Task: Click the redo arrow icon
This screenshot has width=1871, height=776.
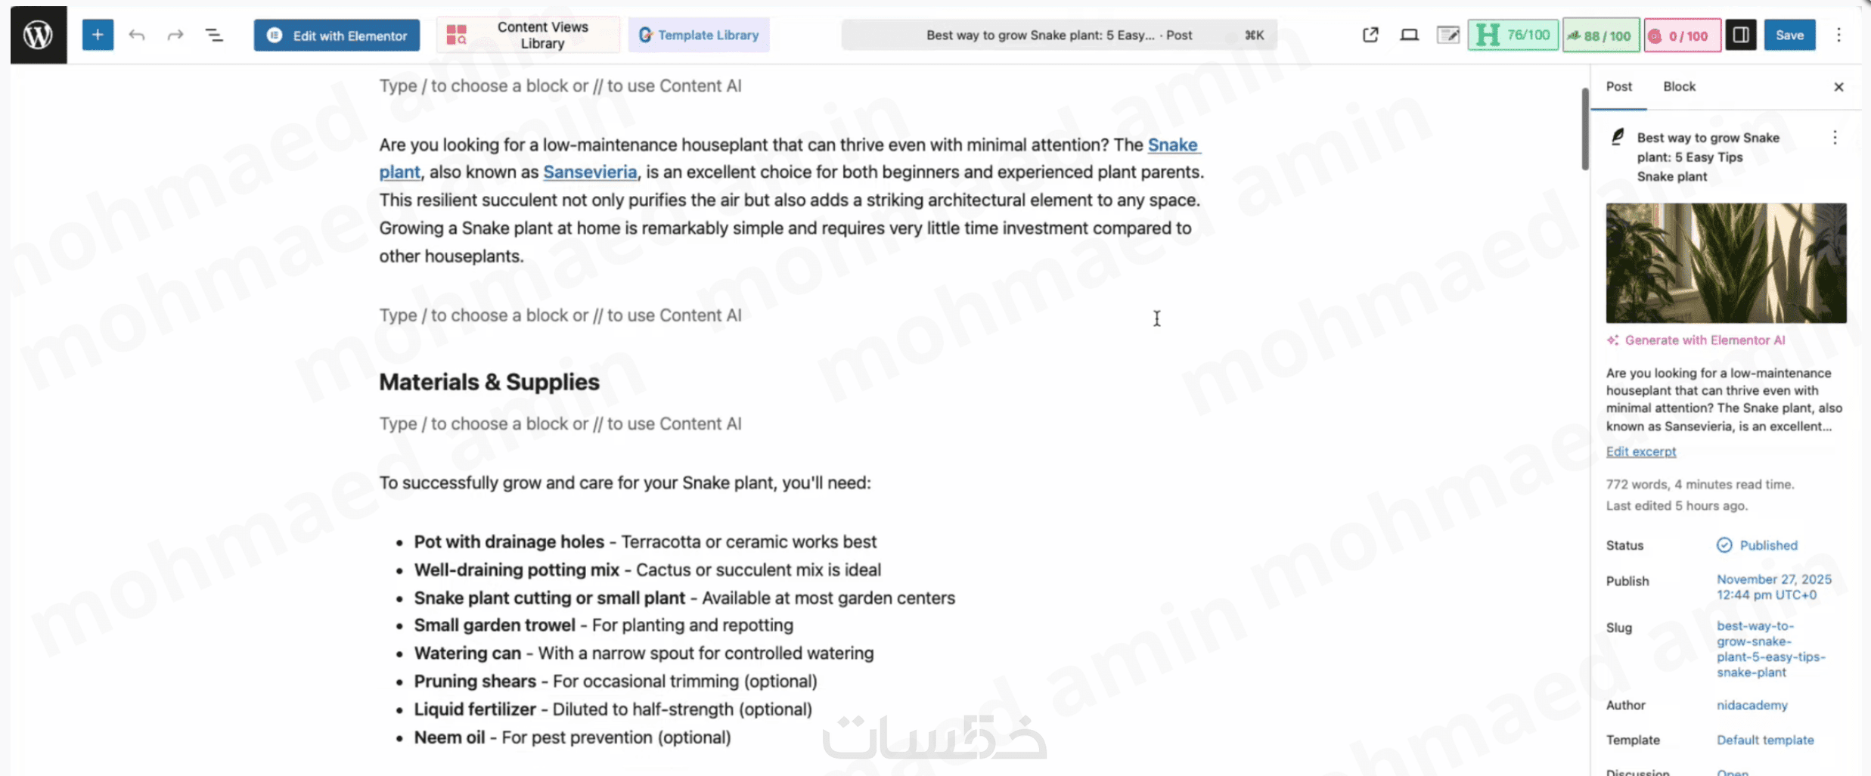Action: coord(175,35)
